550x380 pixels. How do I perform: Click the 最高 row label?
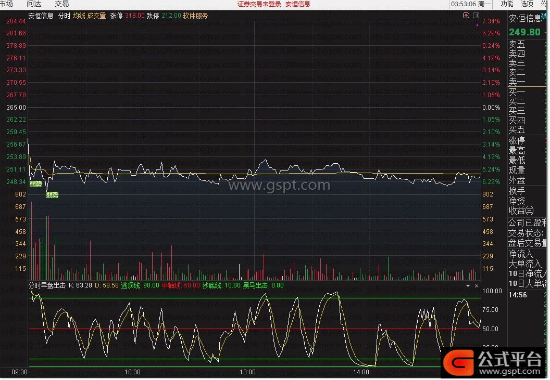[517, 151]
